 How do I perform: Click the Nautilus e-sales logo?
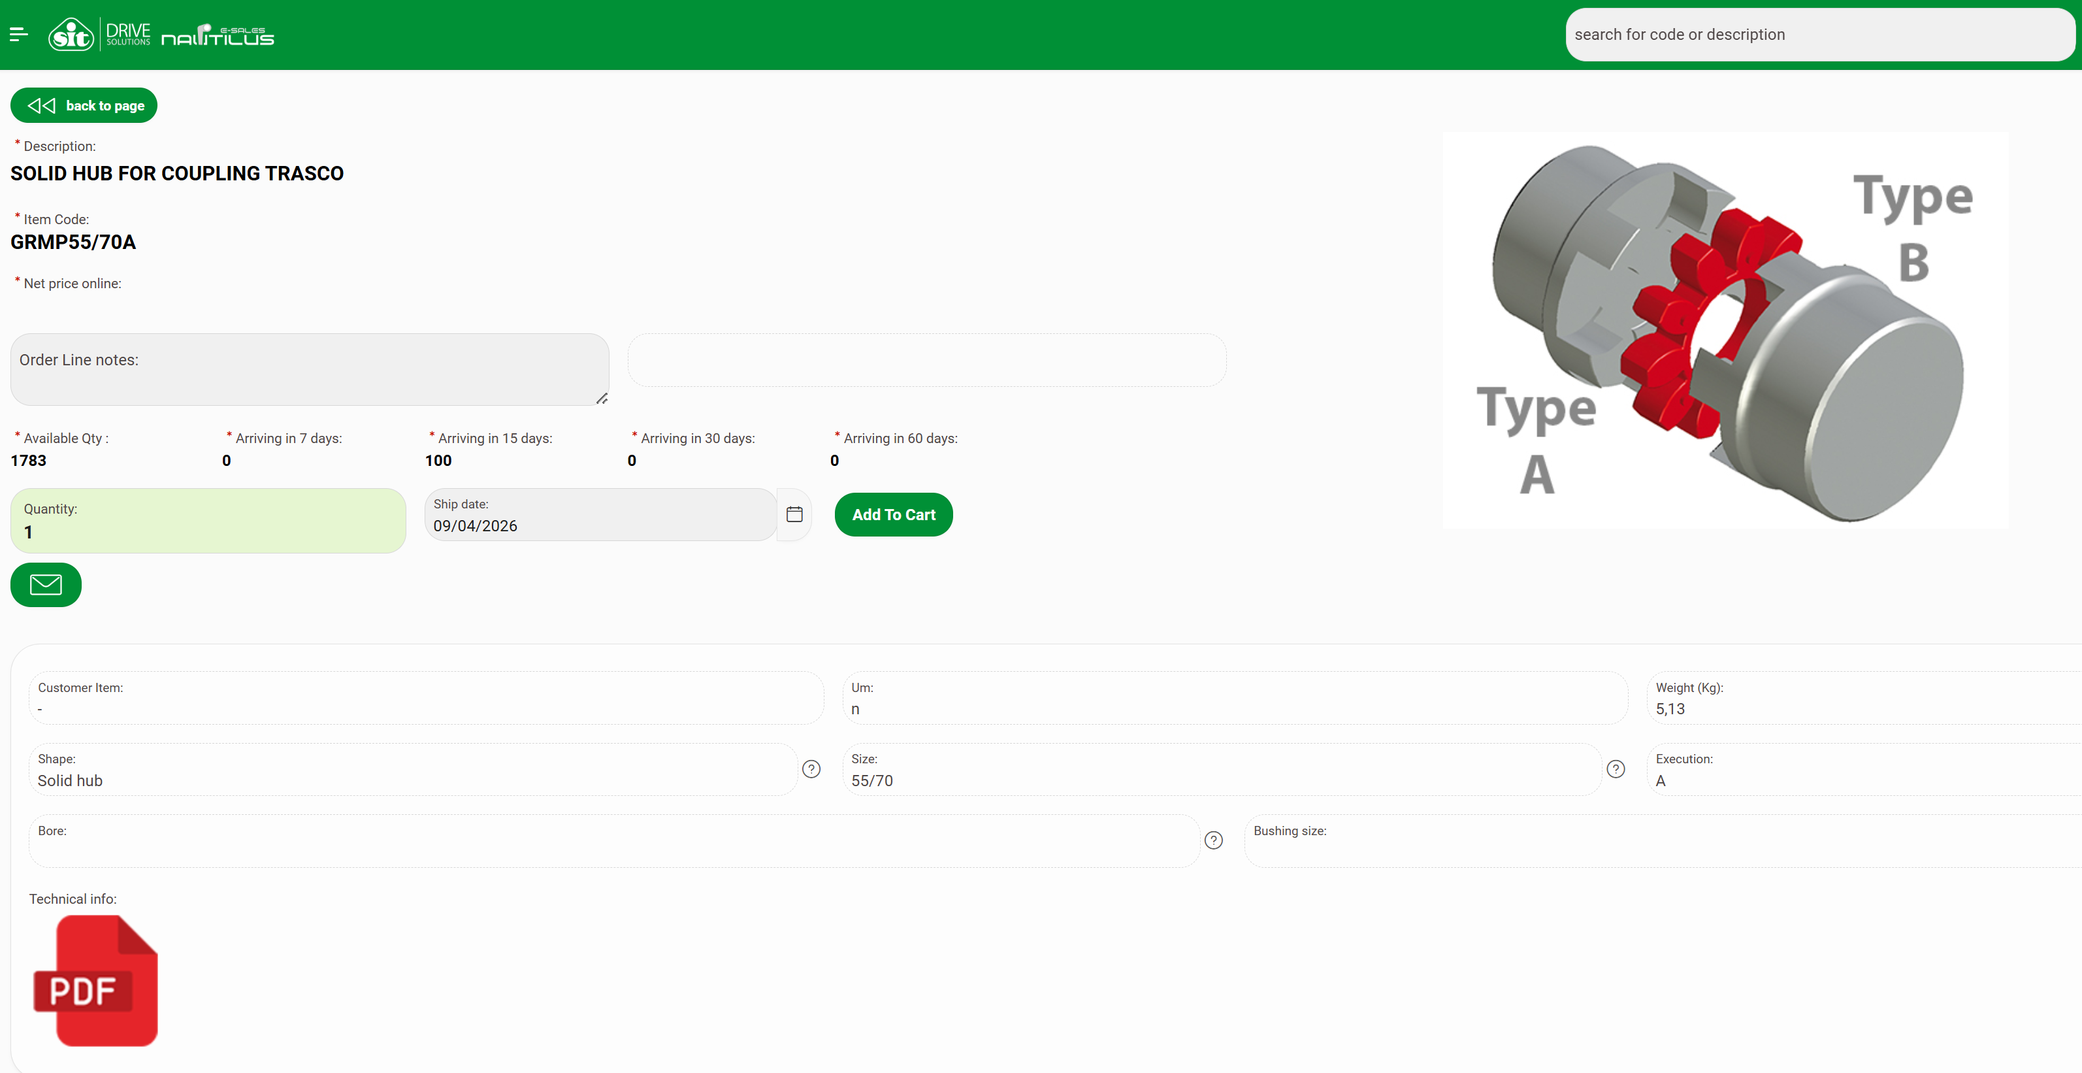(x=218, y=35)
